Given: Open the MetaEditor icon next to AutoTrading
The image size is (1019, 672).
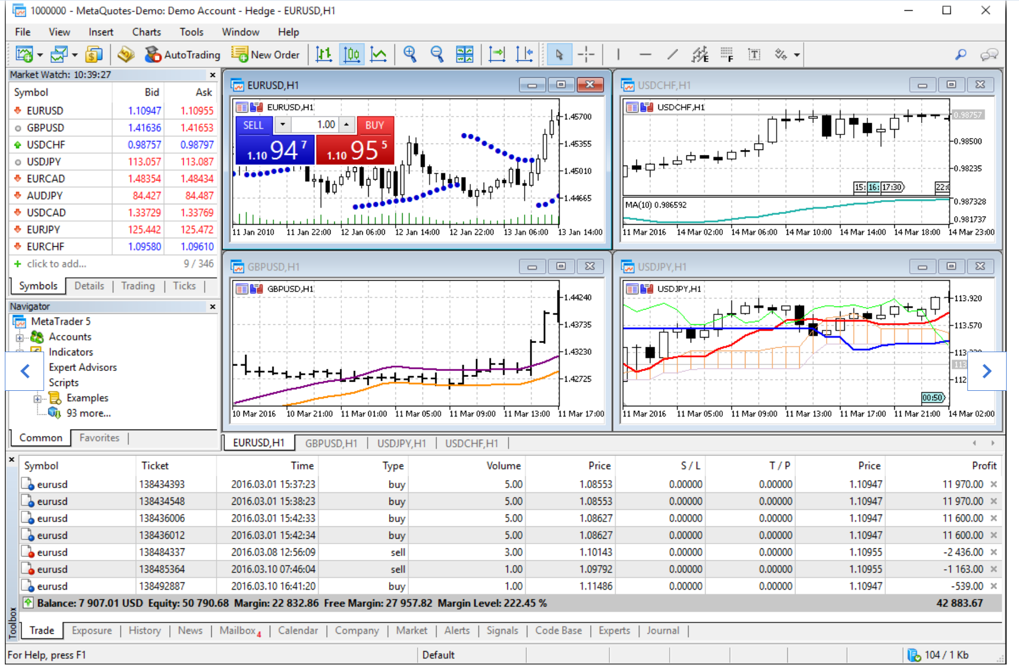Looking at the screenshot, I should pos(126,54).
